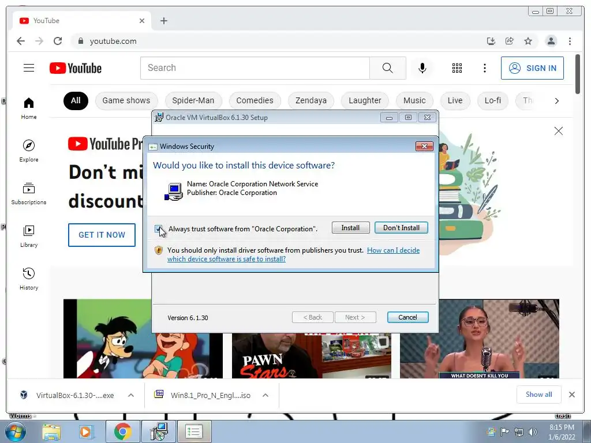This screenshot has width=591, height=443.
Task: Select the Spider-Man chip
Action: click(x=193, y=100)
